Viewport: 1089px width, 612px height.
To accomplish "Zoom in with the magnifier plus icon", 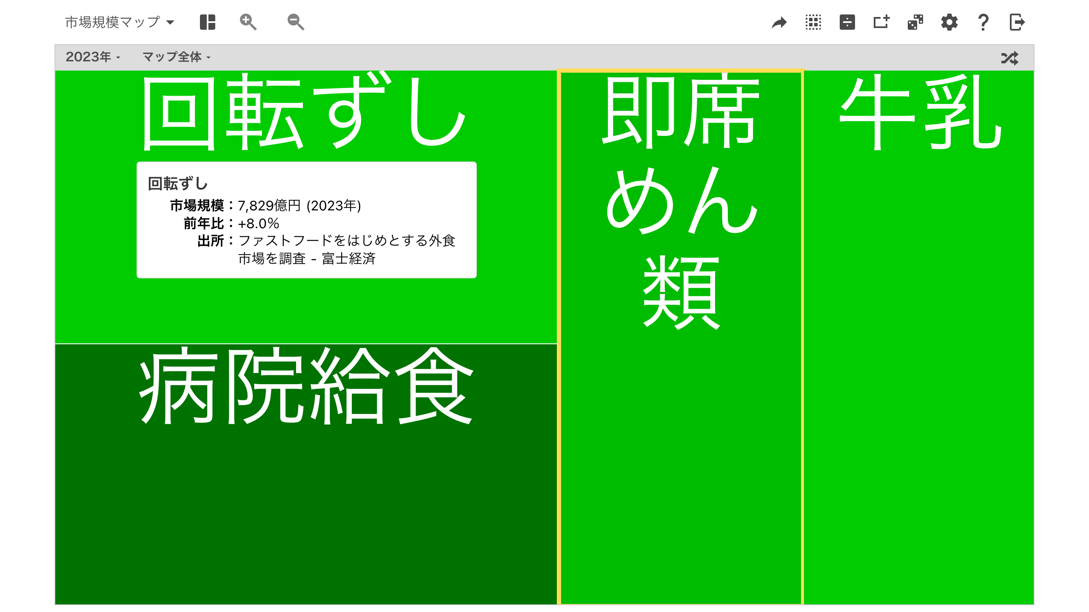I will click(248, 22).
